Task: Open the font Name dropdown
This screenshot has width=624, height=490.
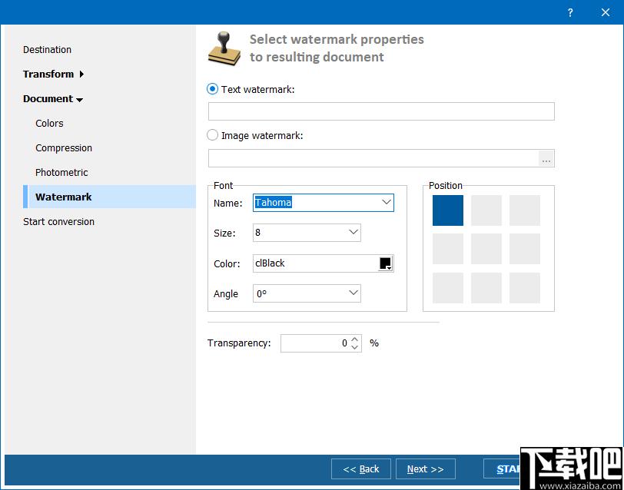Action: click(387, 203)
